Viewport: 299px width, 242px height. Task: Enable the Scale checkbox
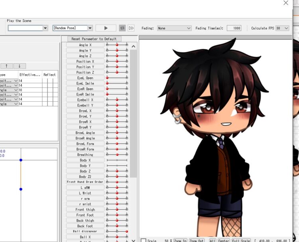coord(144,240)
